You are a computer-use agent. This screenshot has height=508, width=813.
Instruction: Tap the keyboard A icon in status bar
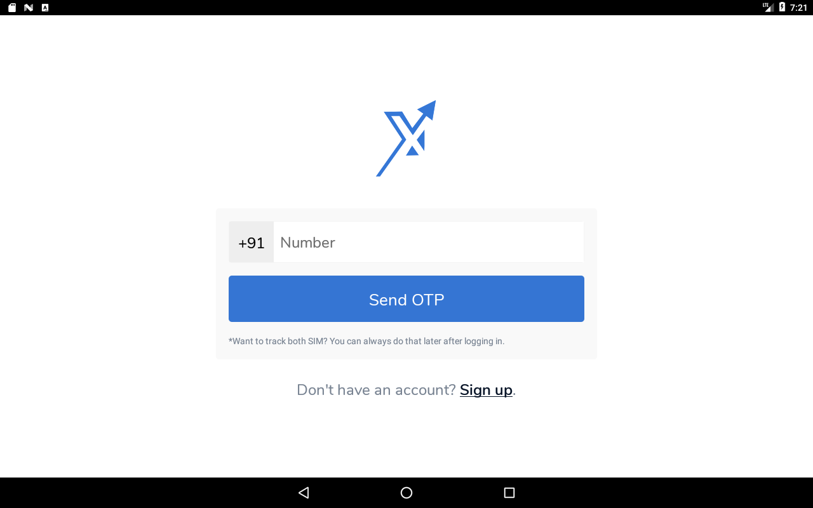point(45,8)
